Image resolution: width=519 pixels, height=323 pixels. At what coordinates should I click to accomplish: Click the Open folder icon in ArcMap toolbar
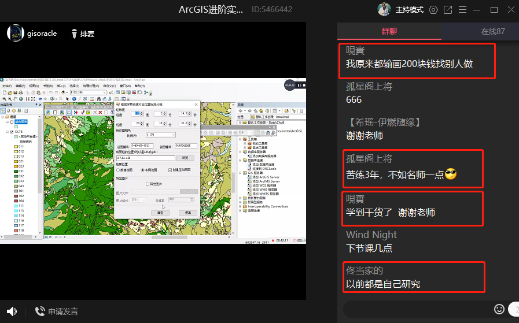(x=10, y=92)
